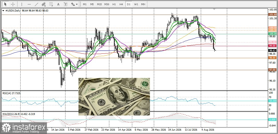Click the 23 Mar 2026 date label
This screenshot has width=278, height=134.
(x=108, y=130)
